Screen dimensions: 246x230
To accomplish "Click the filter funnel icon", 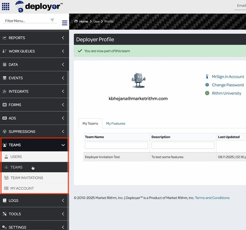I will (52, 20).
